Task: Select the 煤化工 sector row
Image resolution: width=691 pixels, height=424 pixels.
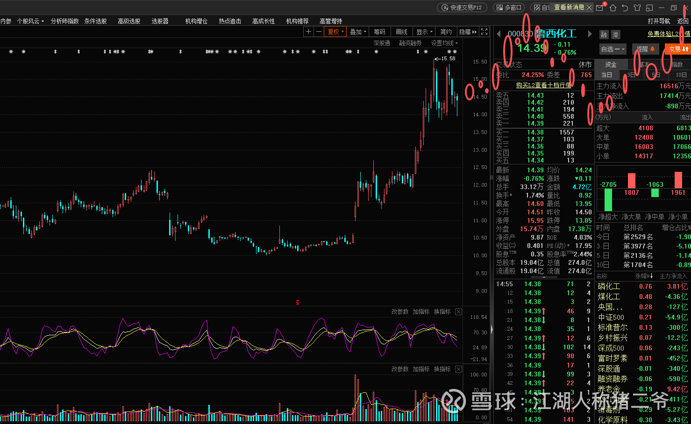Action: point(643,297)
